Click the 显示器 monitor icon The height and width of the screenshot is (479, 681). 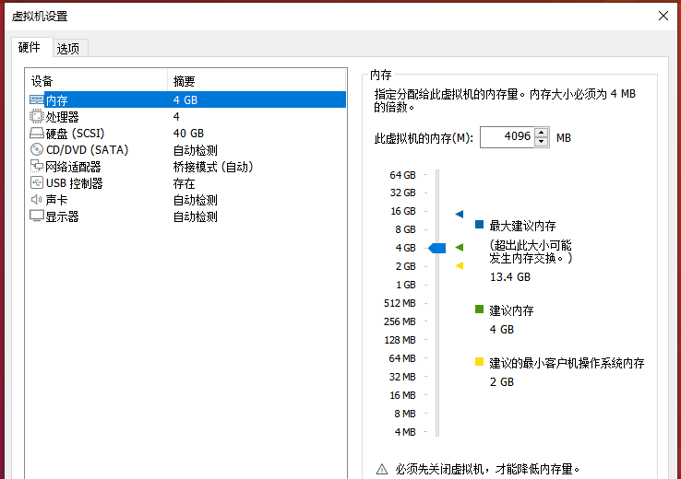pos(37,216)
